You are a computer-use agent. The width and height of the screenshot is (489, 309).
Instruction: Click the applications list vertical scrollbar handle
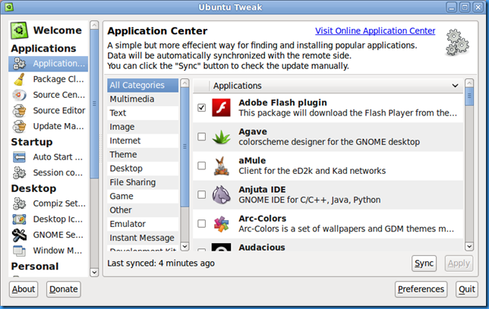(469, 96)
